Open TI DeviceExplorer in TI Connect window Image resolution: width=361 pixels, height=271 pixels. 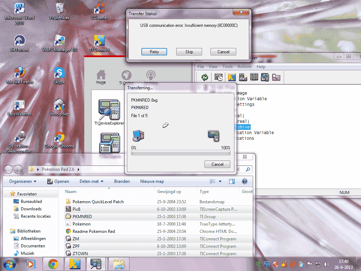pos(109,112)
